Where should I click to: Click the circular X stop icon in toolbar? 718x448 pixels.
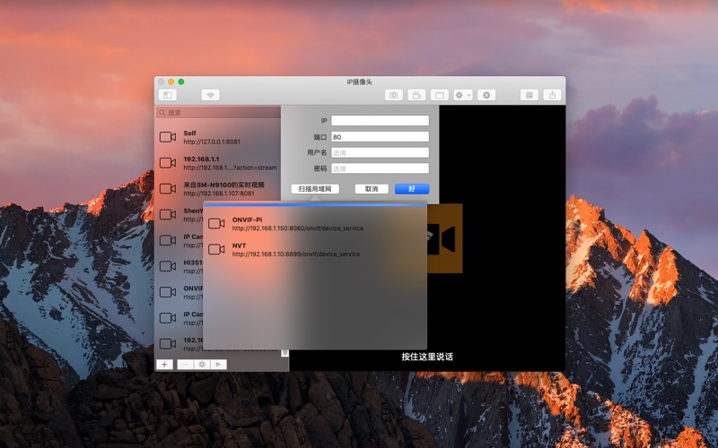[x=486, y=95]
